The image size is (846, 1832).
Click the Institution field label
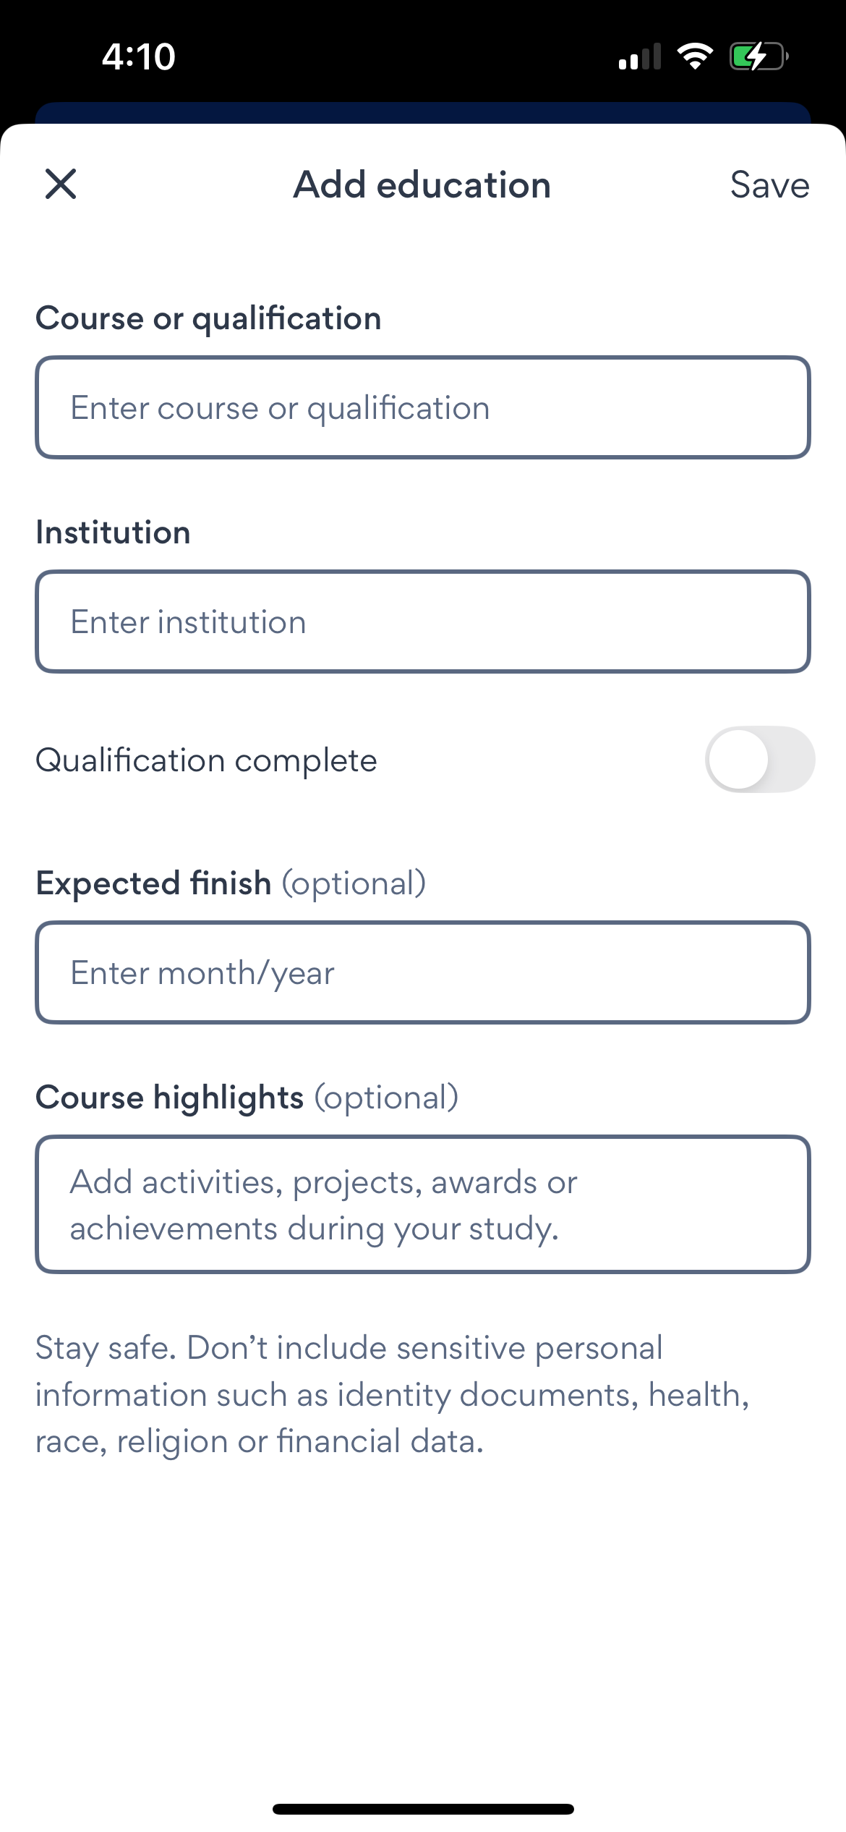pos(113,533)
